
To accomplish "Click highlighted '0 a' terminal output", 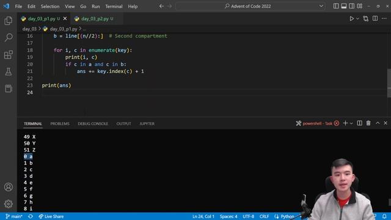I will [x=28, y=156].
